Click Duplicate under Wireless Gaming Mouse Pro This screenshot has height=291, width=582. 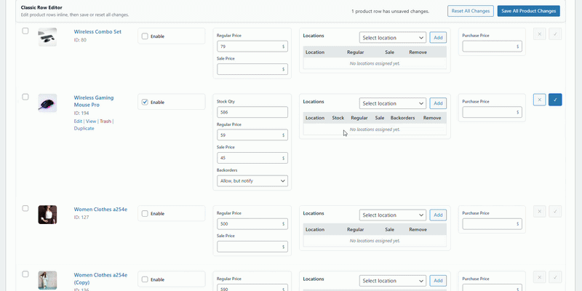click(x=84, y=129)
